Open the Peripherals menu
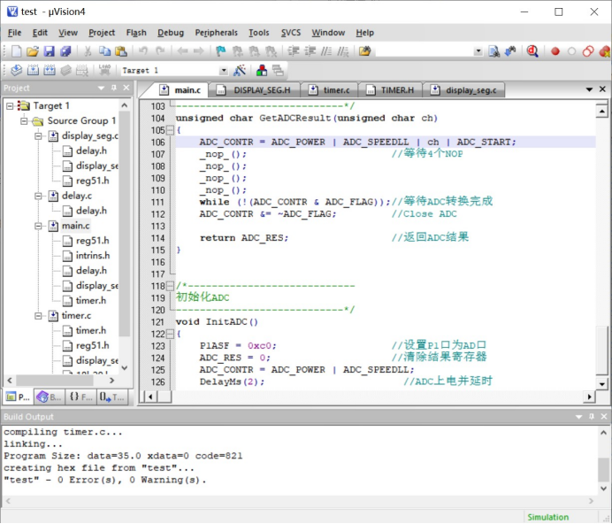Image resolution: width=612 pixels, height=524 pixels. 216,33
